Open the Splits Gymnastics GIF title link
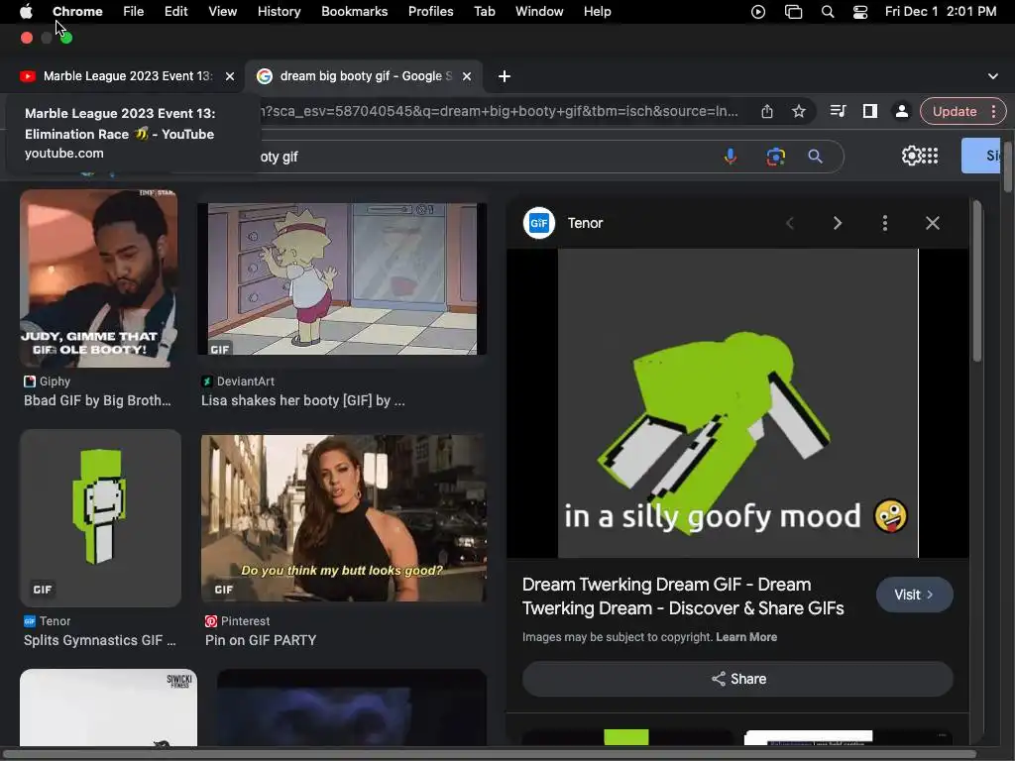Screen dimensions: 1015x761 click(100, 640)
